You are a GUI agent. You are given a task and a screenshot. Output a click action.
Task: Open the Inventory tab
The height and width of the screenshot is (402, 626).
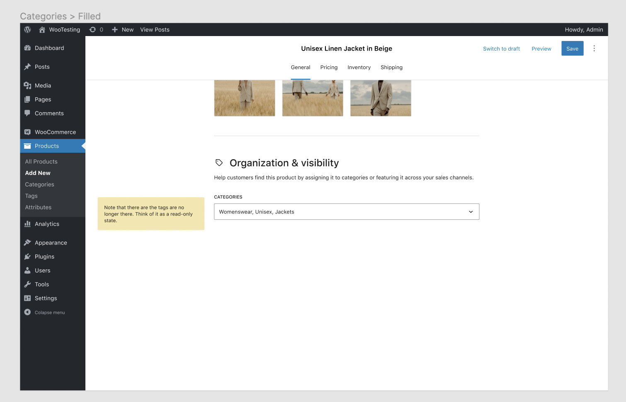(359, 67)
